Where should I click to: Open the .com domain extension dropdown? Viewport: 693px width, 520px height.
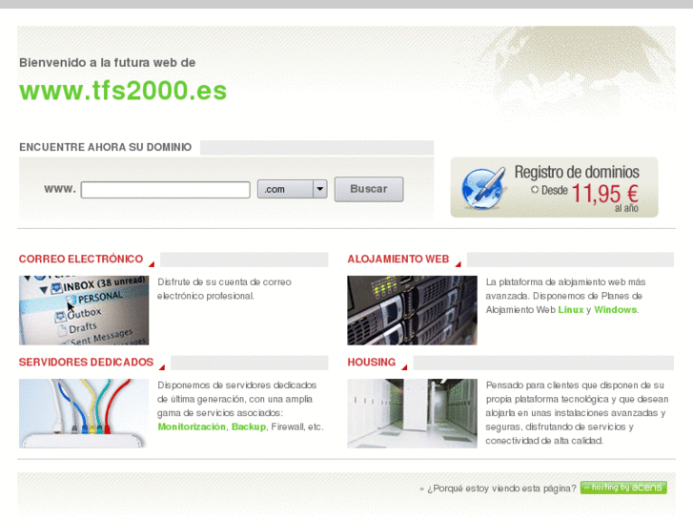pos(292,189)
